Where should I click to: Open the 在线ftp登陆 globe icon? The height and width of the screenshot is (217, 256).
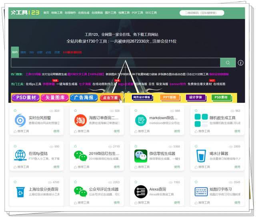[20, 155]
